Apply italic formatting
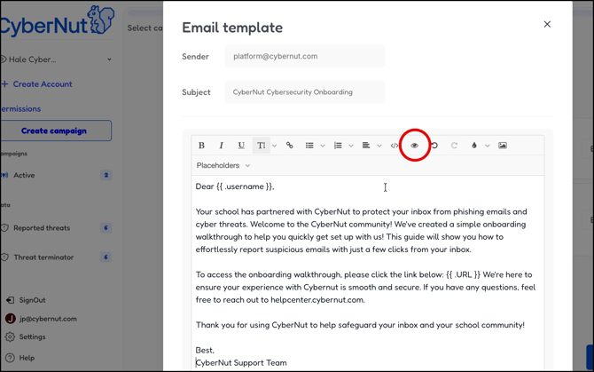 [221, 146]
